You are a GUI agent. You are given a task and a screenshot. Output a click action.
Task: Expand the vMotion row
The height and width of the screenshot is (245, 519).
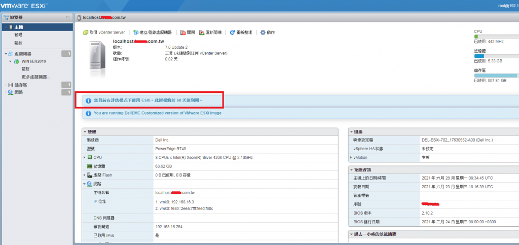pyautogui.click(x=351, y=158)
